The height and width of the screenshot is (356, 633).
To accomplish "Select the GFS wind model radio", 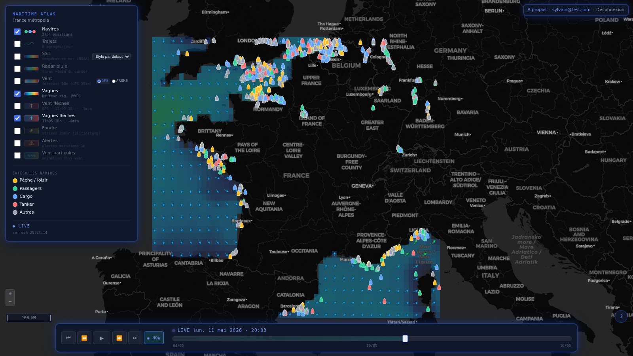I will click(99, 81).
